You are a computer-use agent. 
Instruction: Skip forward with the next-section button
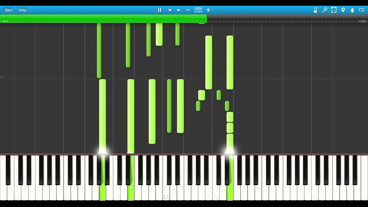[x=179, y=10]
